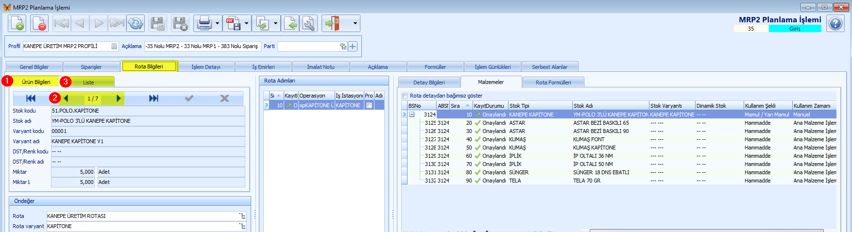Click the document with green left arrow icon
Screen dimensions: 852x232
coord(290,23)
